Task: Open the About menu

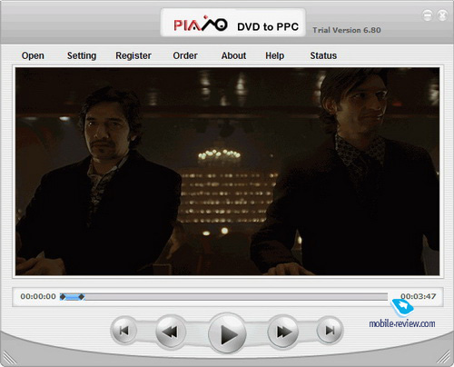Action: tap(233, 55)
